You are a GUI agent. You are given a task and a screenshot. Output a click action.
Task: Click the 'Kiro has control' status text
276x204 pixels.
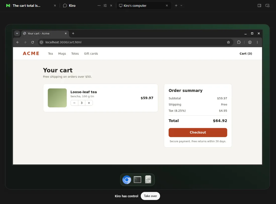[x=126, y=196]
